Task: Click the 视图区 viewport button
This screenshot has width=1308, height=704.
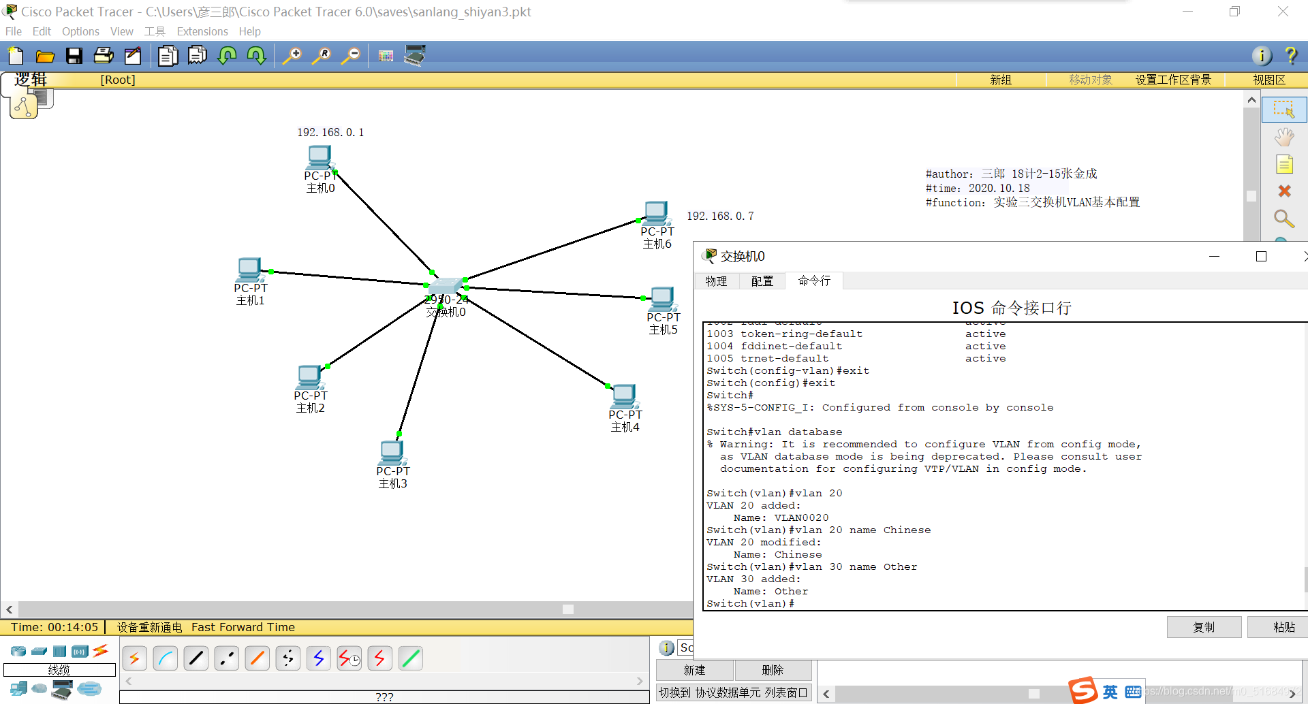Action: (x=1269, y=80)
